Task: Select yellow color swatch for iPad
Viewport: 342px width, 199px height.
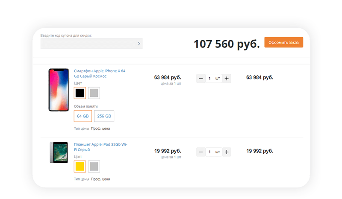Action: pyautogui.click(x=80, y=167)
